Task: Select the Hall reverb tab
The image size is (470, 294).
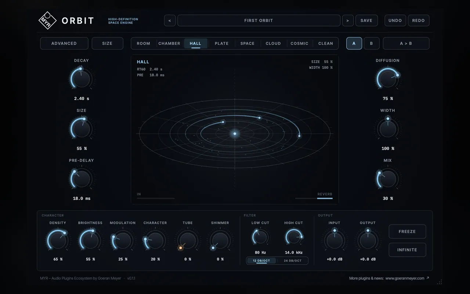Action: 195,43
